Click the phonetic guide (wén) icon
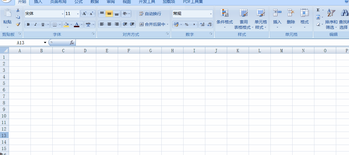 (x=88, y=24)
